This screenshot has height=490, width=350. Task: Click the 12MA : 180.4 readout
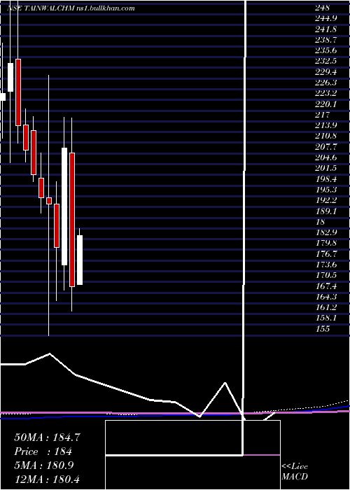pos(48,479)
